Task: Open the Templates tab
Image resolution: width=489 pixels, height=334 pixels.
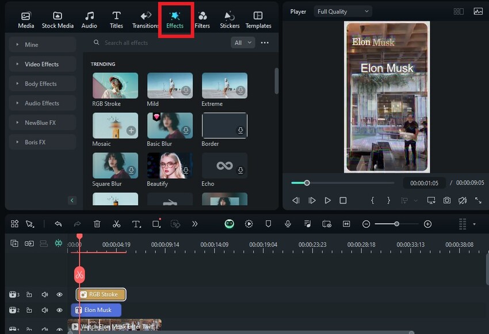Action: pyautogui.click(x=258, y=20)
